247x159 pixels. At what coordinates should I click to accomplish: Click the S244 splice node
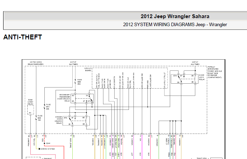[x=44, y=143]
